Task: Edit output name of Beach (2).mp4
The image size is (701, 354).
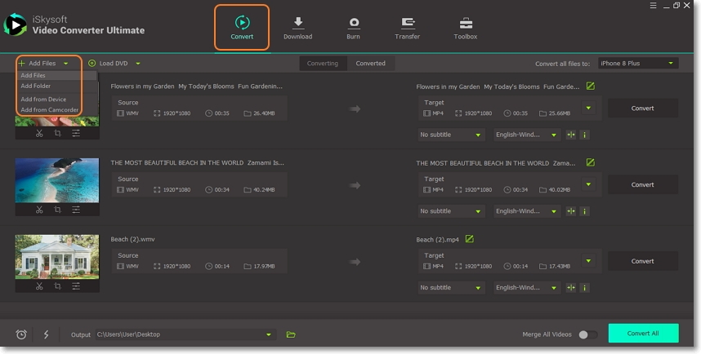Action: click(x=469, y=239)
